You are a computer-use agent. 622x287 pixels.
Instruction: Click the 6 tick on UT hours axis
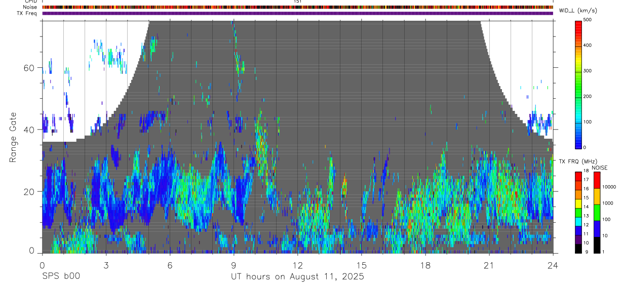[x=170, y=265]
